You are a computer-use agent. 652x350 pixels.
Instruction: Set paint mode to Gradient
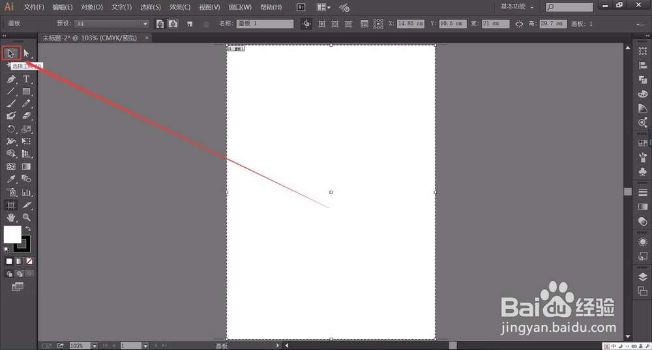click(19, 262)
